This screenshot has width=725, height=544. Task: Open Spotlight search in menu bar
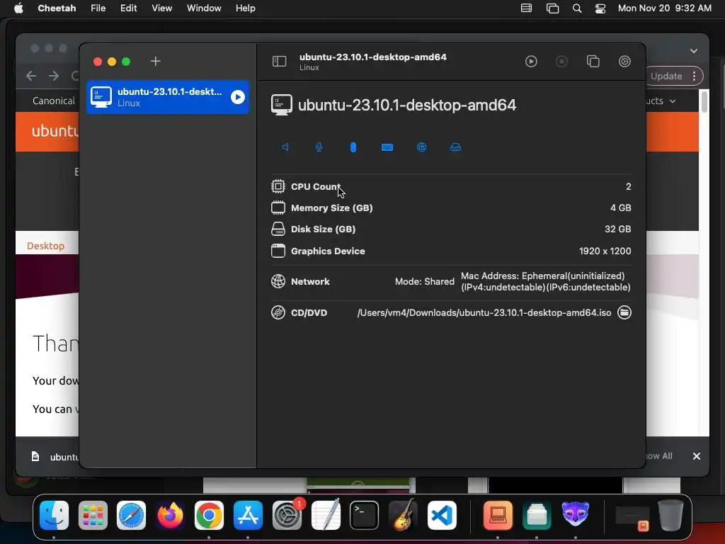coord(577,8)
